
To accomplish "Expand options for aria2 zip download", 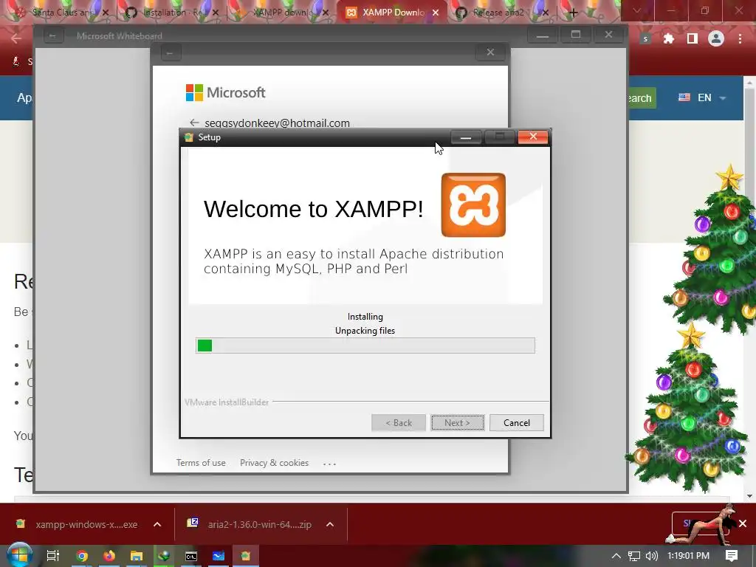I will pyautogui.click(x=330, y=524).
